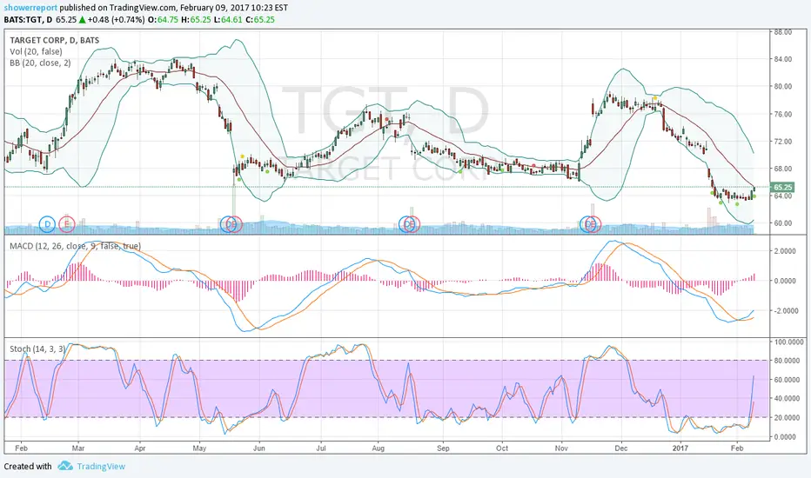
Task: Click the 'TARGET CORP, D, BATS' chart title
Action: click(x=54, y=40)
